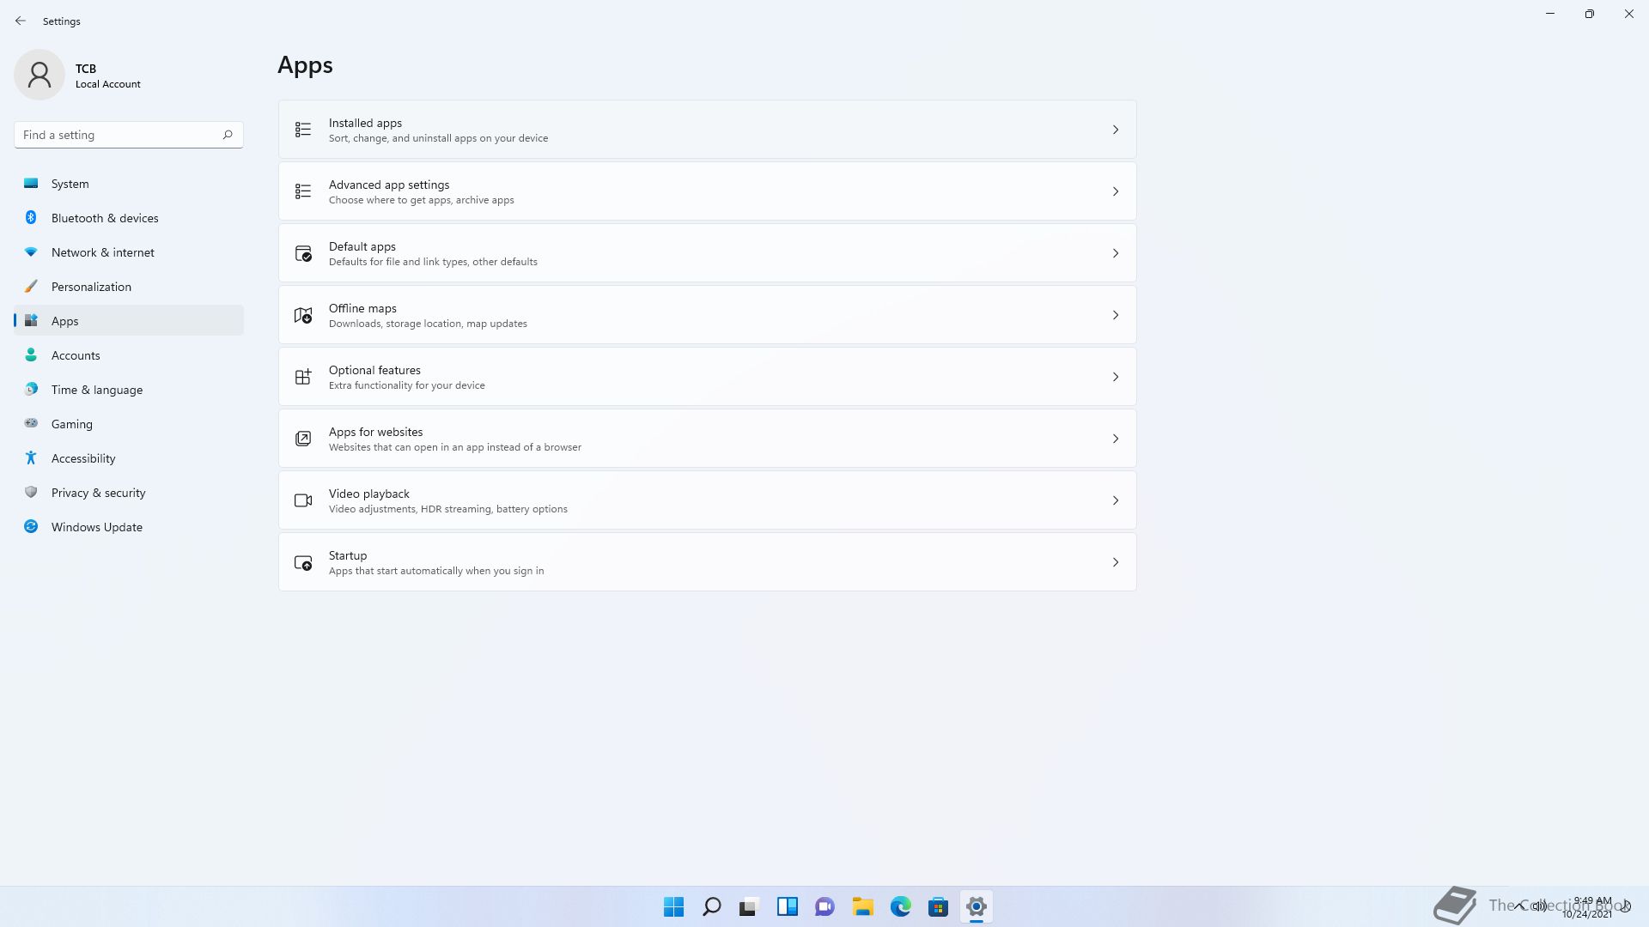Select Privacy & security in sidebar
This screenshot has width=1649, height=927.
coord(98,493)
